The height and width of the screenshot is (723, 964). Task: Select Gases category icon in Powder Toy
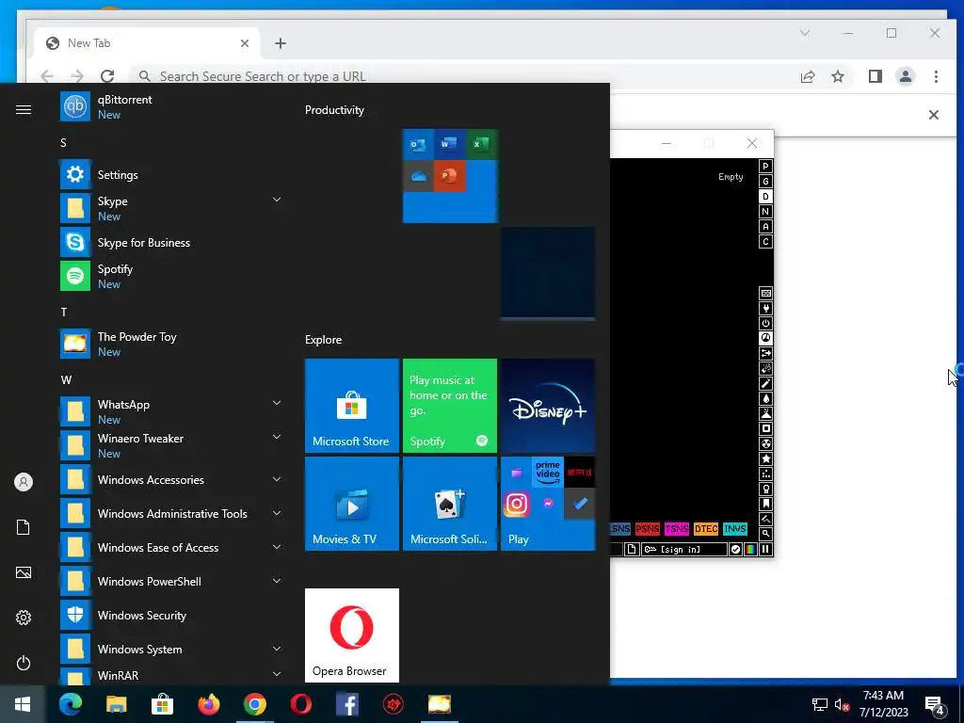pyautogui.click(x=765, y=384)
